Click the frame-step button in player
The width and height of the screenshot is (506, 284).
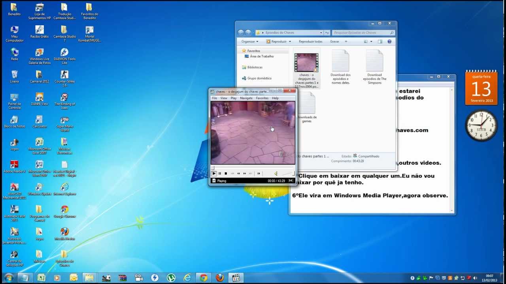pos(259,174)
